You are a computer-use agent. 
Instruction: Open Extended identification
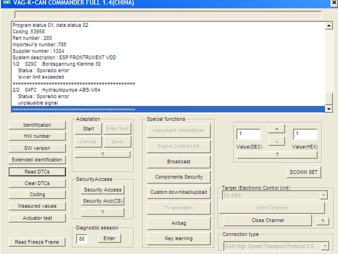(x=37, y=160)
